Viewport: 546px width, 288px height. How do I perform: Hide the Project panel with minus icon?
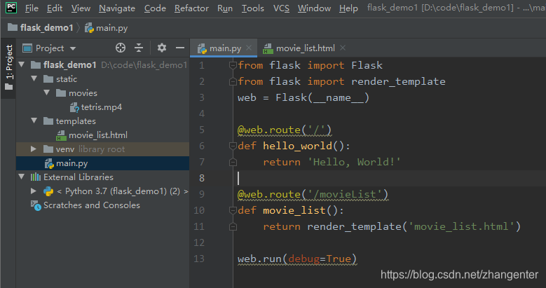[x=180, y=48]
